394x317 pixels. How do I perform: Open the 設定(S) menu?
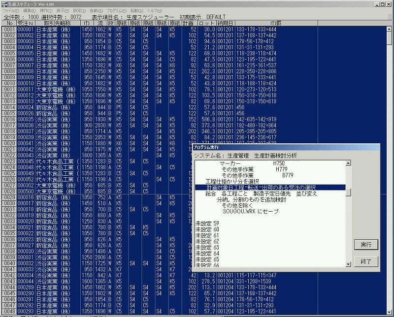[79, 10]
